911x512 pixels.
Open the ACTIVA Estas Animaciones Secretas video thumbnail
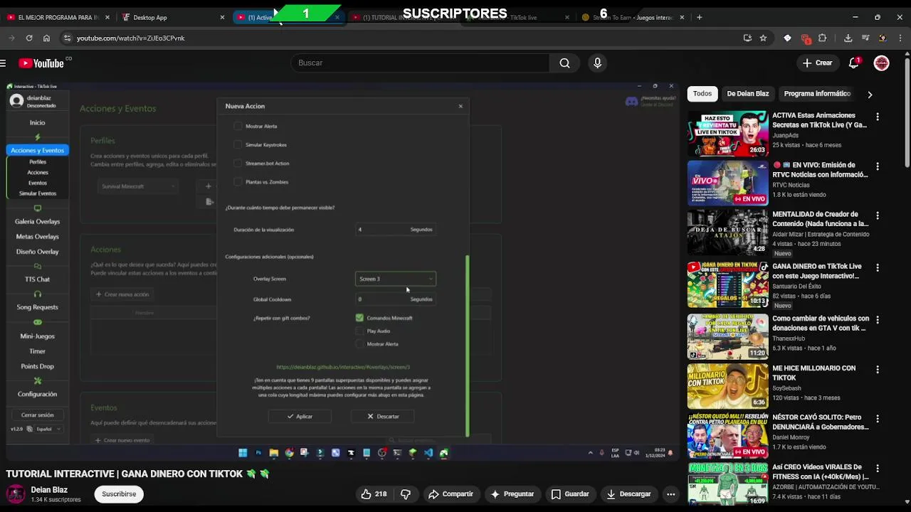(727, 134)
